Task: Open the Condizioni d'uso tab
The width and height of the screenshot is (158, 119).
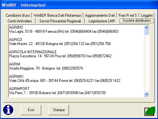Action: point(18,15)
